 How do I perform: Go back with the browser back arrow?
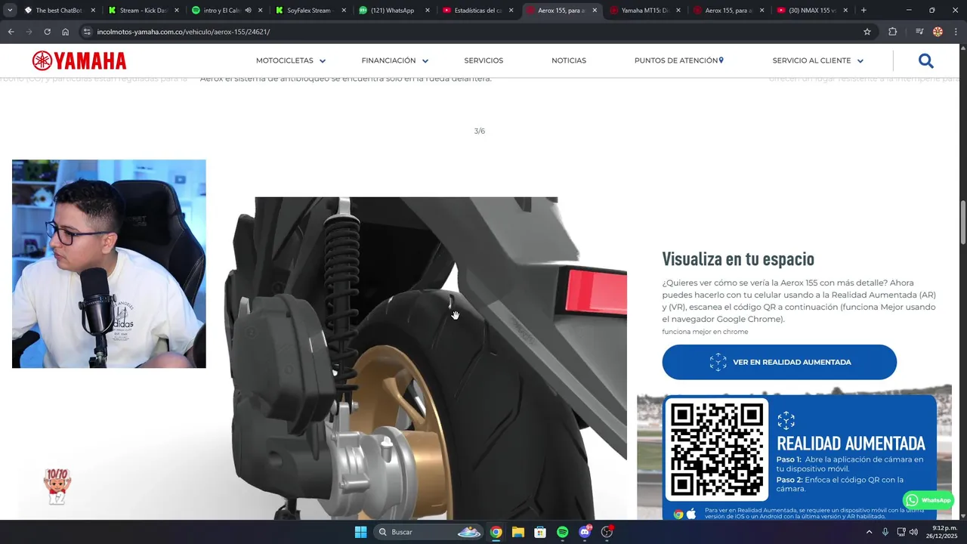point(11,32)
